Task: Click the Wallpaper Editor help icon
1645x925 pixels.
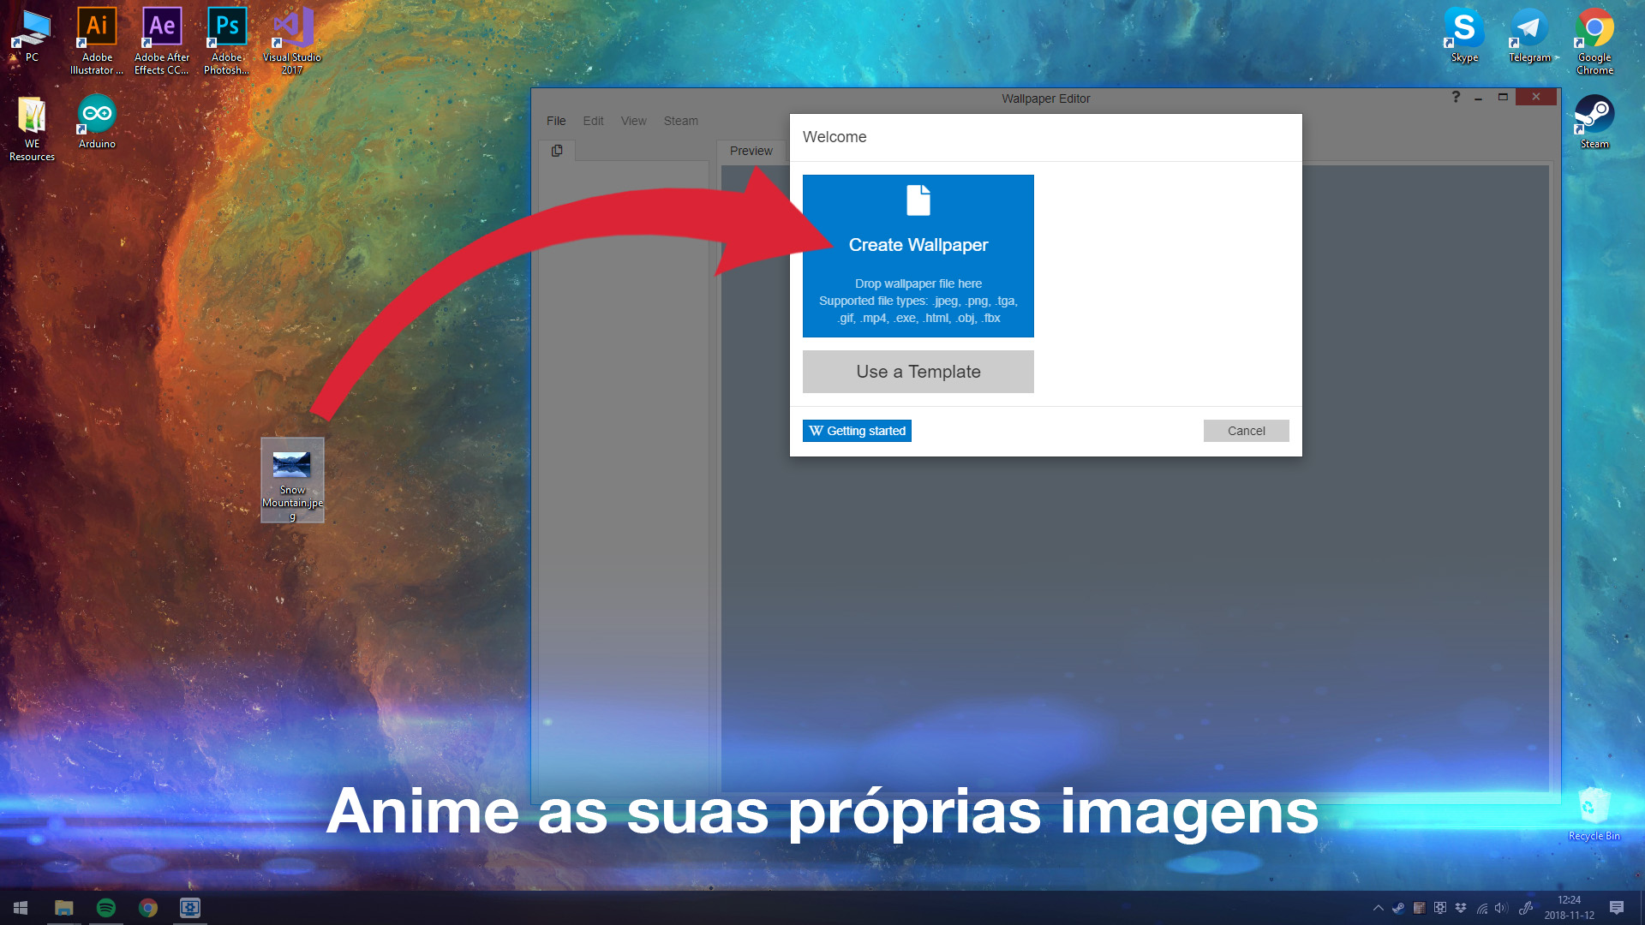Action: [x=1454, y=97]
